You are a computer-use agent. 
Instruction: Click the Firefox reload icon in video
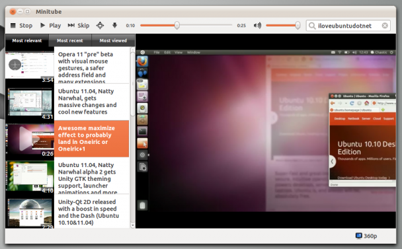click(352, 103)
